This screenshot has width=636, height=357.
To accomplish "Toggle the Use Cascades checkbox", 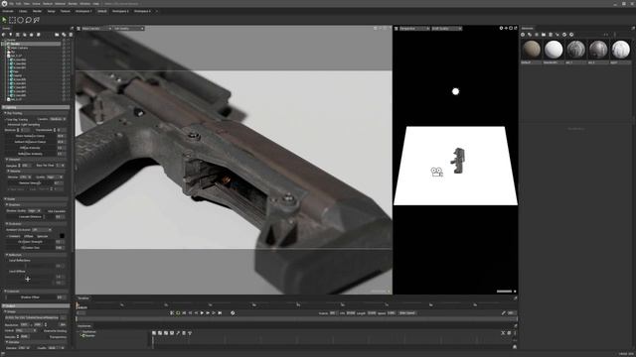I will (46, 211).
